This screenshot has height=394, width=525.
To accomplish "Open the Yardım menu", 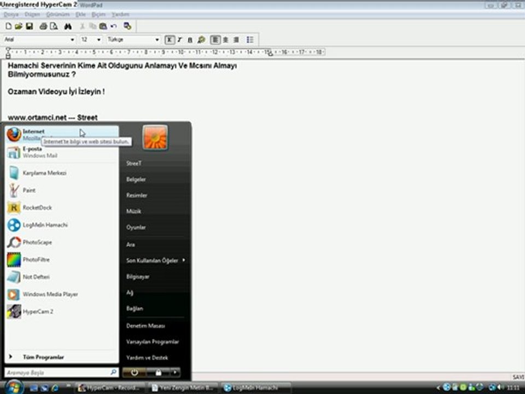I will 120,14.
